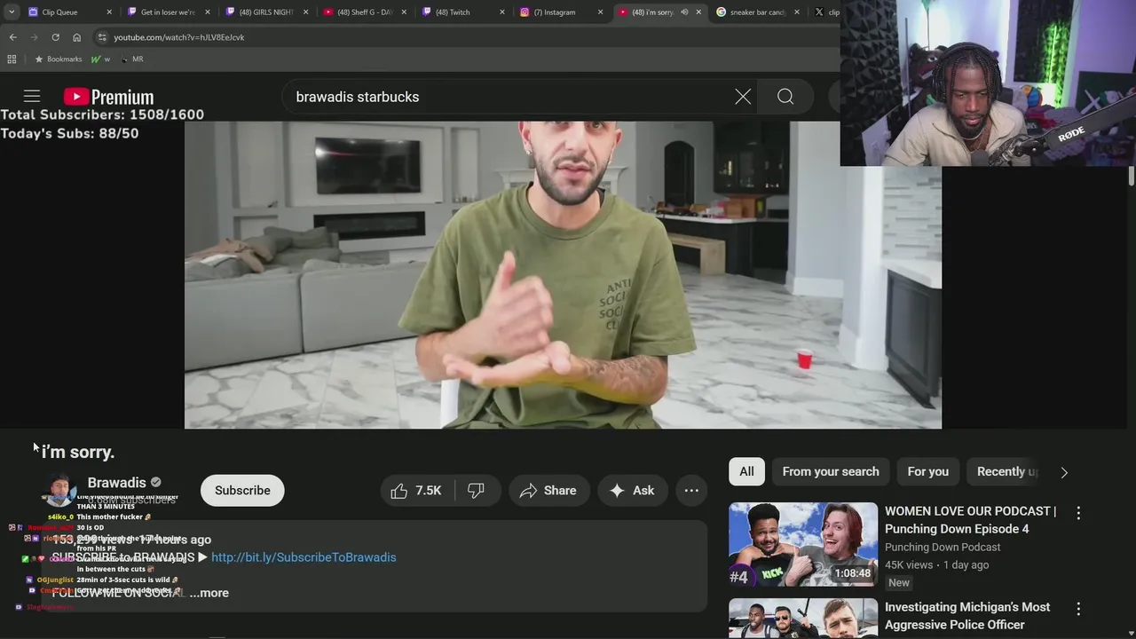
Task: Switch to the Sheff G tab
Action: coord(364,12)
